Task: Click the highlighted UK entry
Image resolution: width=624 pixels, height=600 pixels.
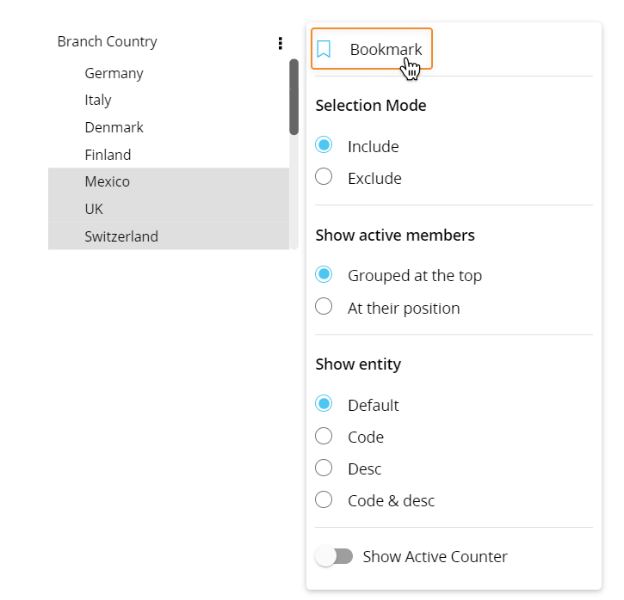Action: (94, 209)
